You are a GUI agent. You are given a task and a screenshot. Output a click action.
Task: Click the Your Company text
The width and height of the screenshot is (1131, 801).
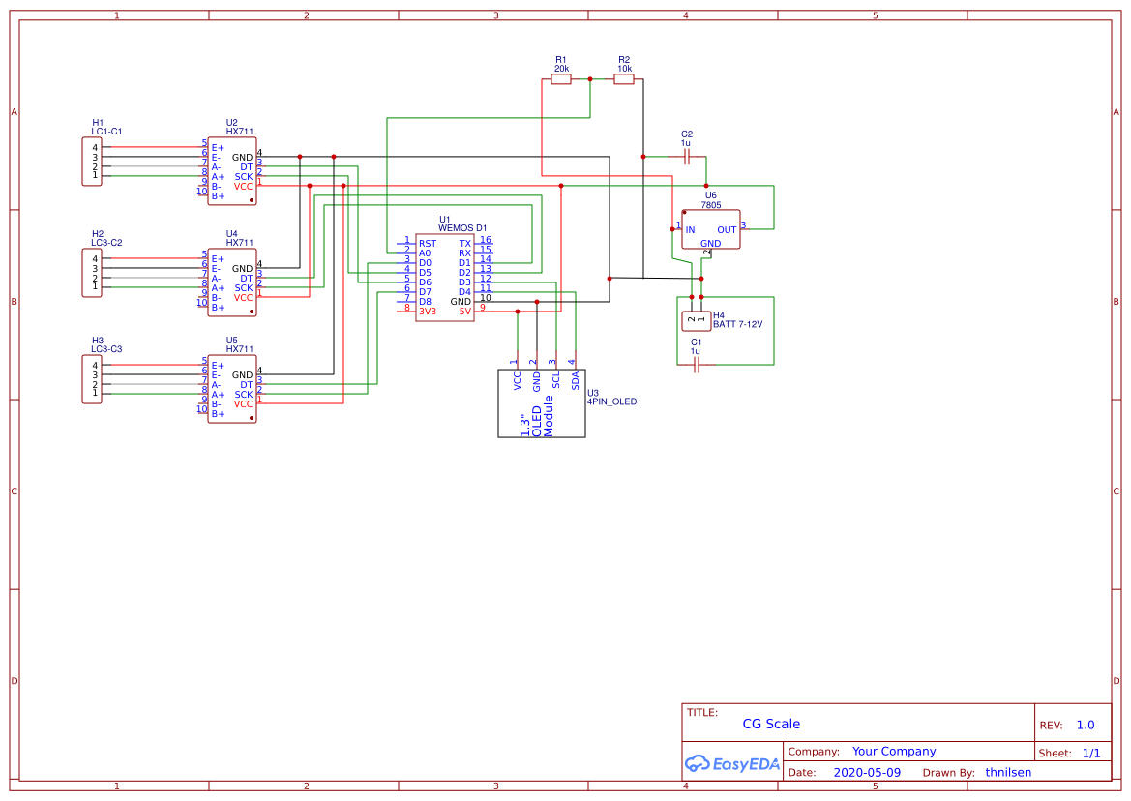click(x=893, y=751)
